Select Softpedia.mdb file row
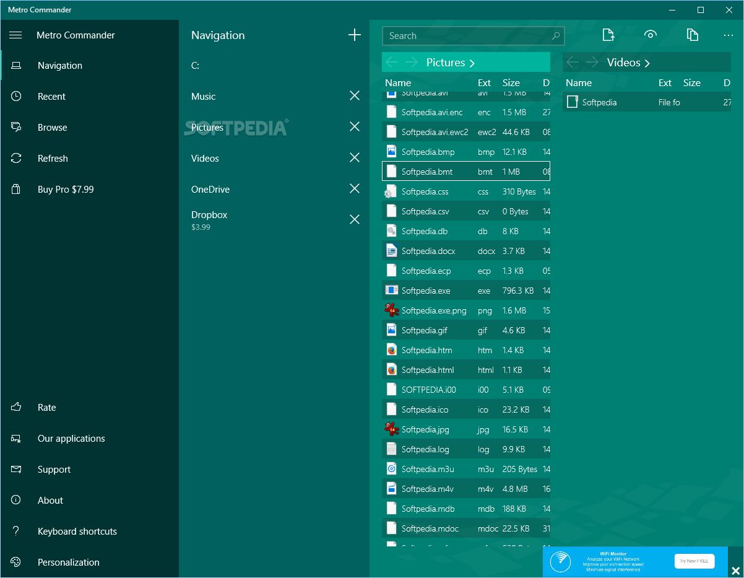The image size is (744, 578). [x=466, y=509]
